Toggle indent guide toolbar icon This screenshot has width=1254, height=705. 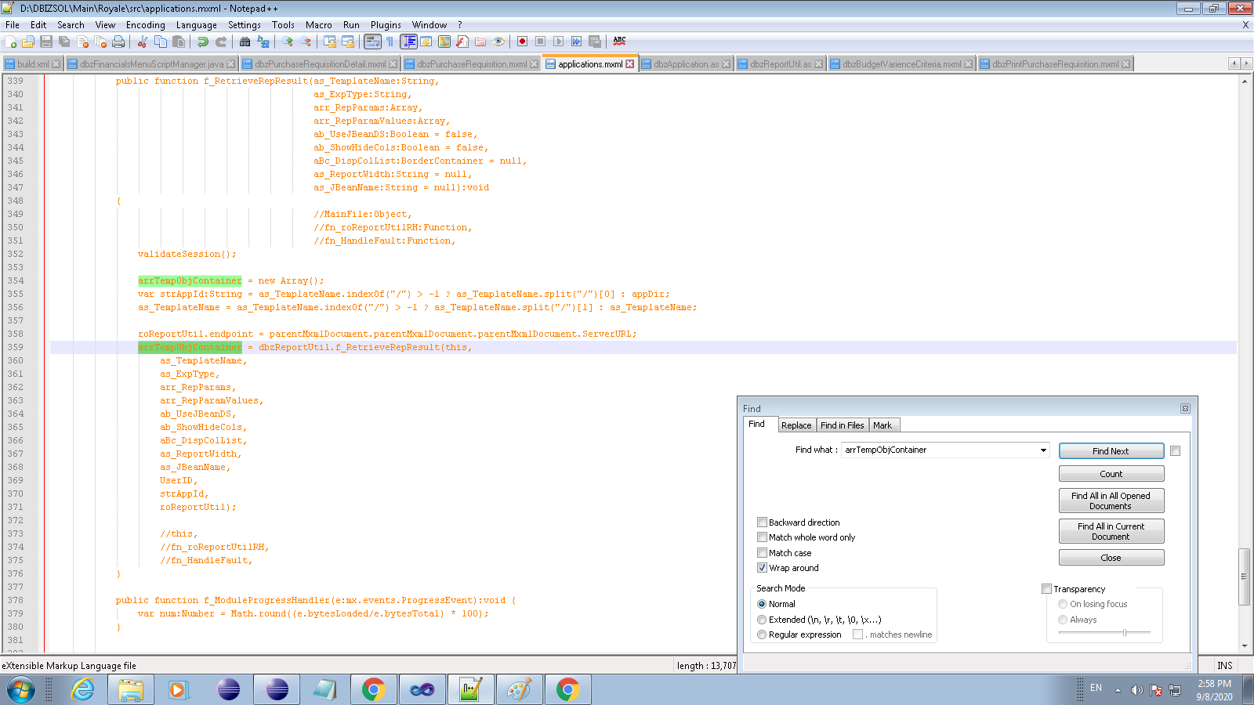pos(408,42)
